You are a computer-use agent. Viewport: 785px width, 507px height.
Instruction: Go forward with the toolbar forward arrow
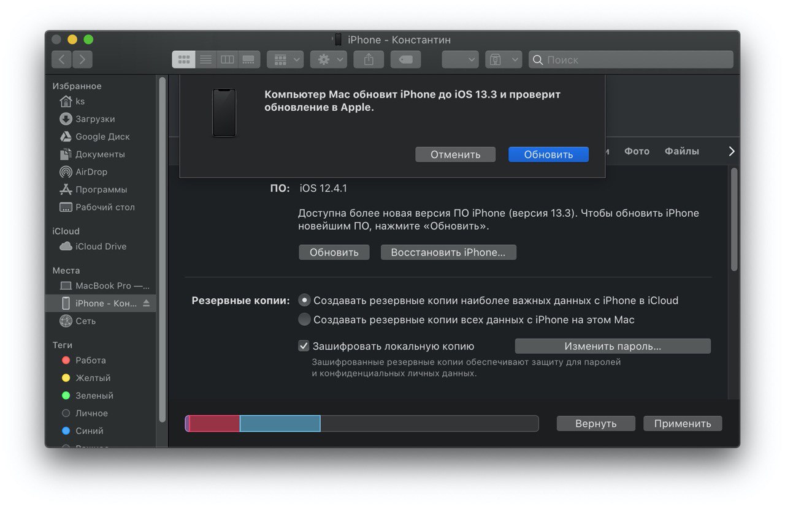coord(83,59)
